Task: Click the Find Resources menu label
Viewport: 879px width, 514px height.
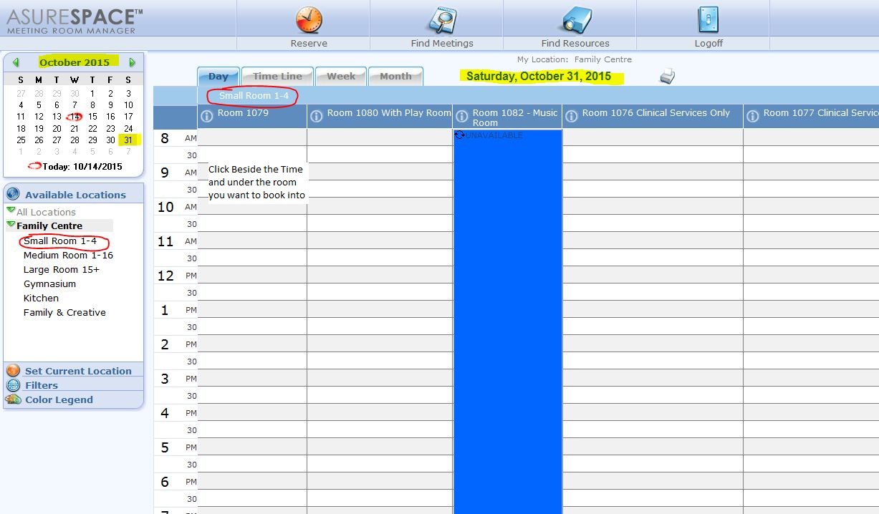Action: pos(575,43)
